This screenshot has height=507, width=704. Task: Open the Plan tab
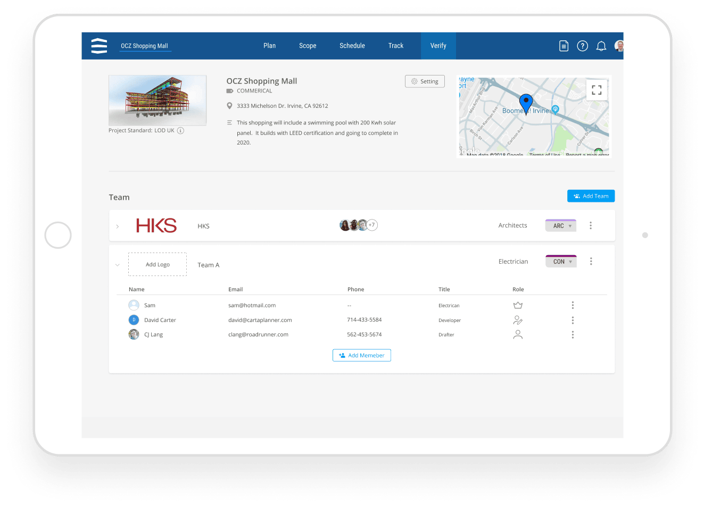point(269,46)
